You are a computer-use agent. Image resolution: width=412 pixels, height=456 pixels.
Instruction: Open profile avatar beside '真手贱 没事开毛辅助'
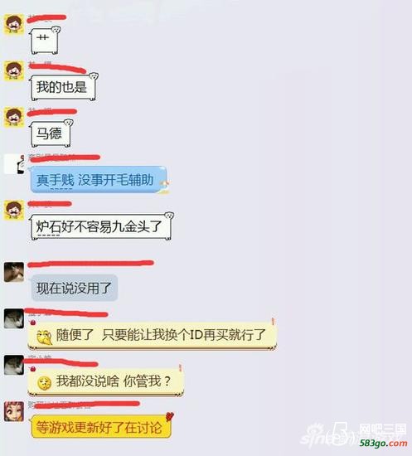14,163
